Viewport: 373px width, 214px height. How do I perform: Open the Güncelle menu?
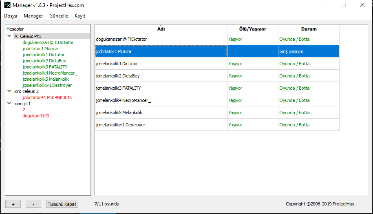tap(59, 16)
